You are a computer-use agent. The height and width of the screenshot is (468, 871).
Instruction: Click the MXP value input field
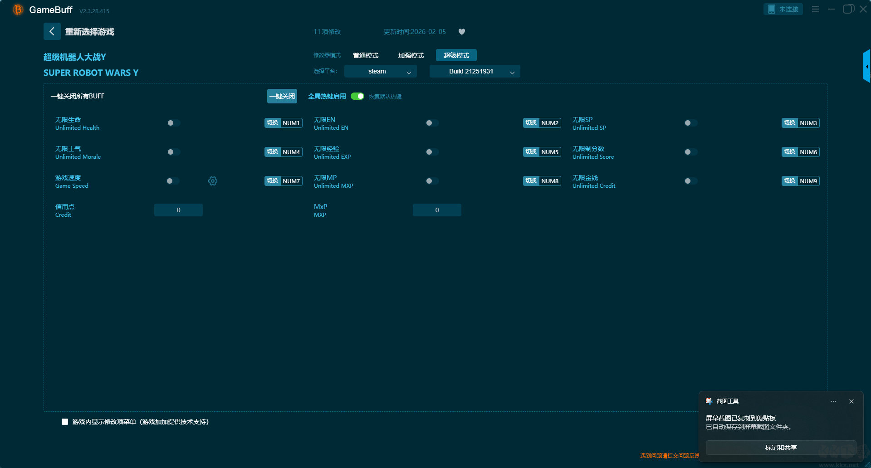pos(437,210)
